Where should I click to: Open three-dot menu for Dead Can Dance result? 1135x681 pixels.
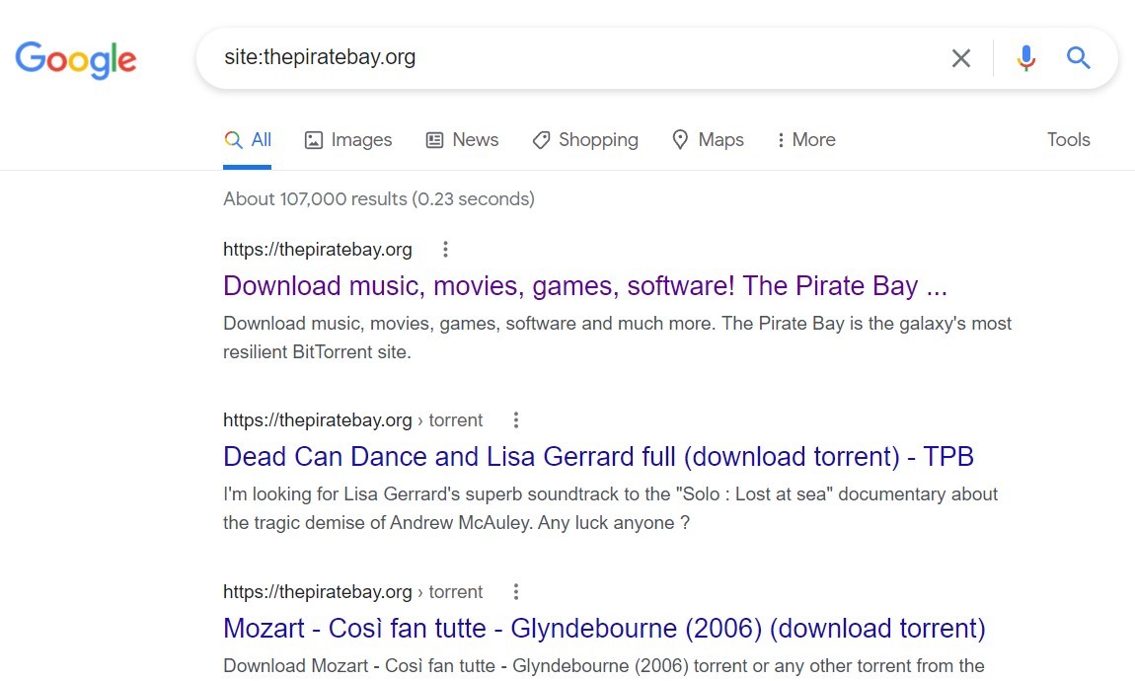(x=515, y=420)
